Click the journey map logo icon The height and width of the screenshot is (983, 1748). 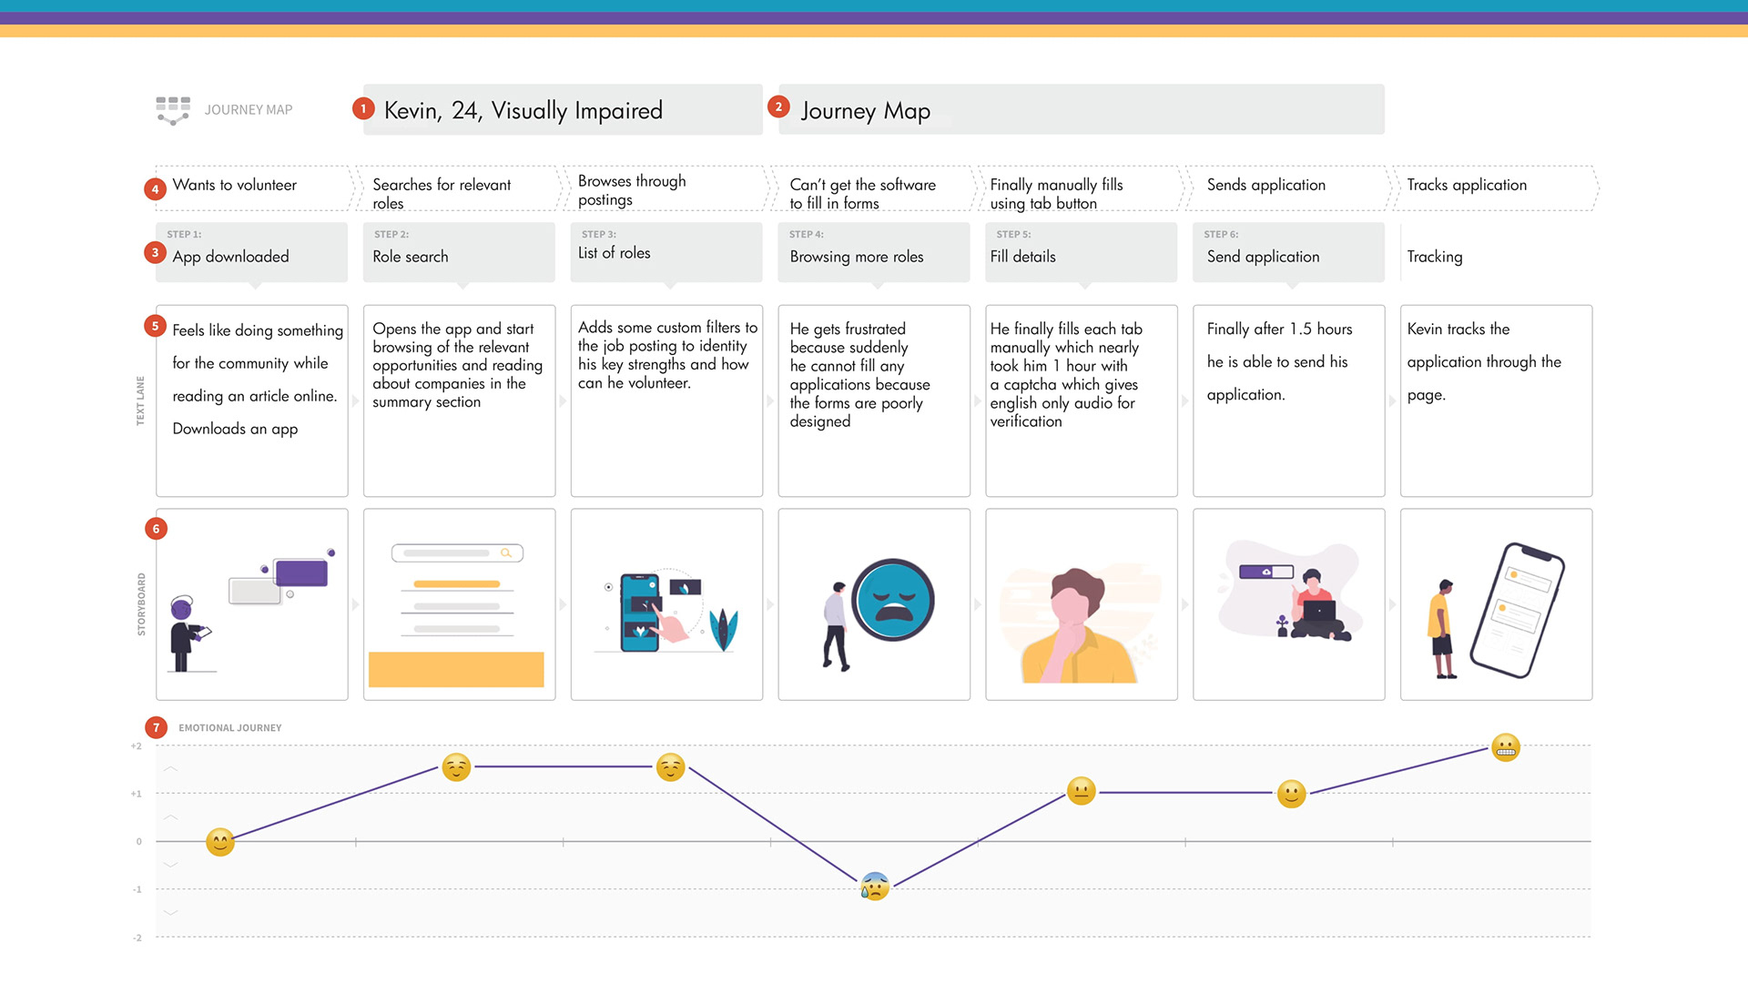pyautogui.click(x=173, y=110)
